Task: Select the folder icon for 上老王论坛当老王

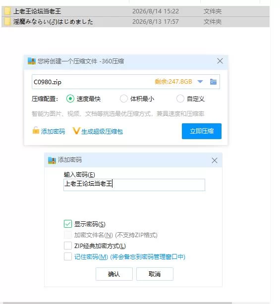Action: 7,11
